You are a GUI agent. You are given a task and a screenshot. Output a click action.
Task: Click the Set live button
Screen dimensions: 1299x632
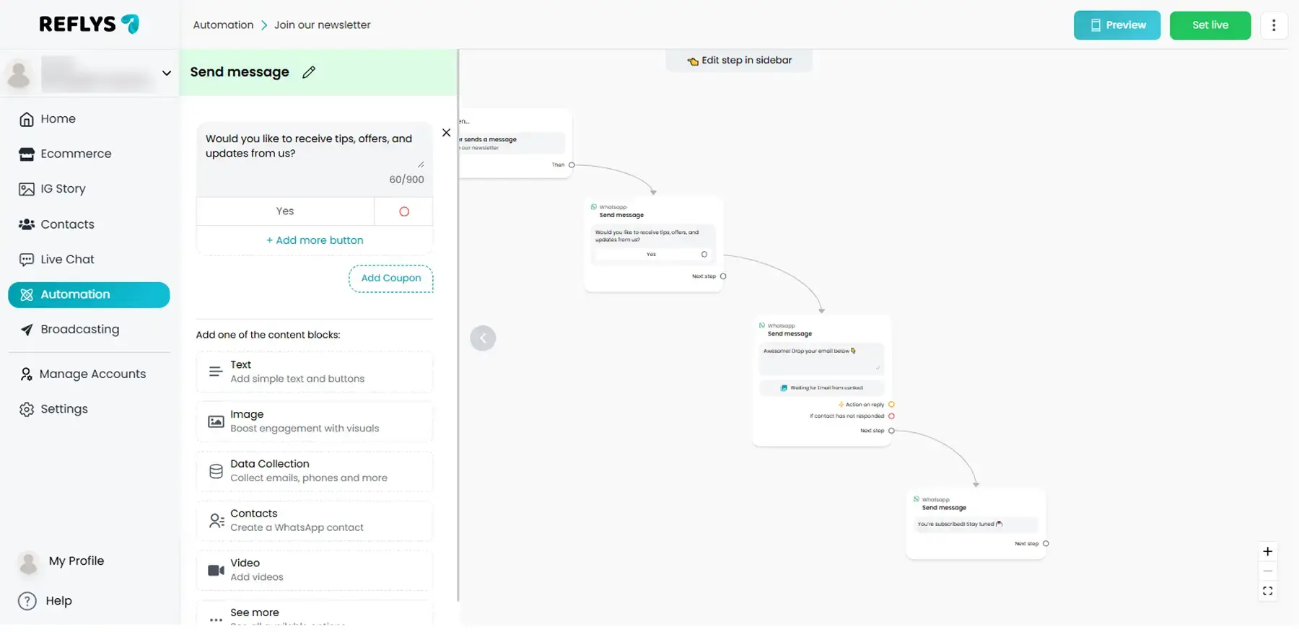point(1210,25)
